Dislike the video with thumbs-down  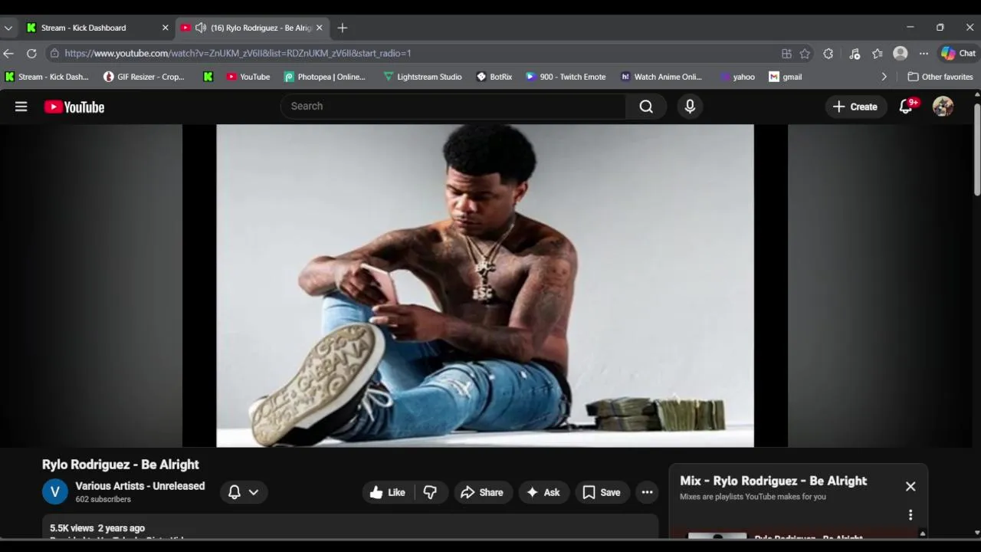point(430,492)
